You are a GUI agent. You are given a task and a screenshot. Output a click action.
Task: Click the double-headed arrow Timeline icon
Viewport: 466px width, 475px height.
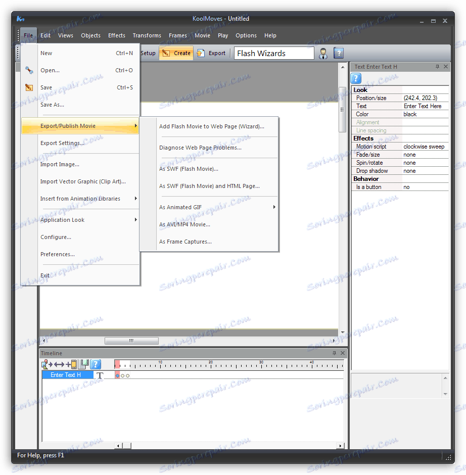(59, 364)
